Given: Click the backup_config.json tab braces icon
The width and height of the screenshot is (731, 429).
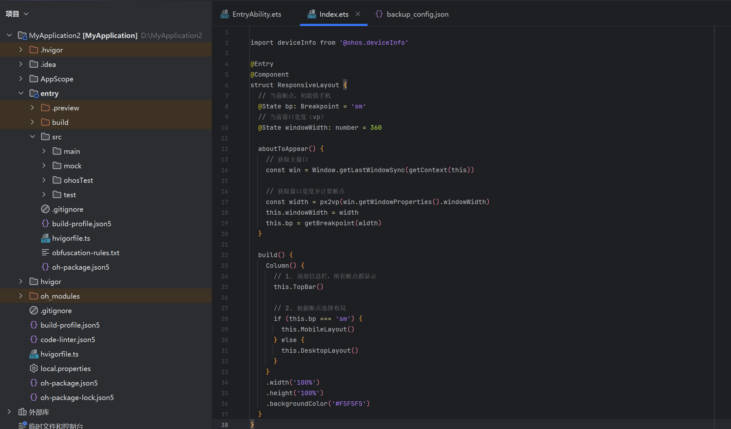Looking at the screenshot, I should [x=379, y=14].
